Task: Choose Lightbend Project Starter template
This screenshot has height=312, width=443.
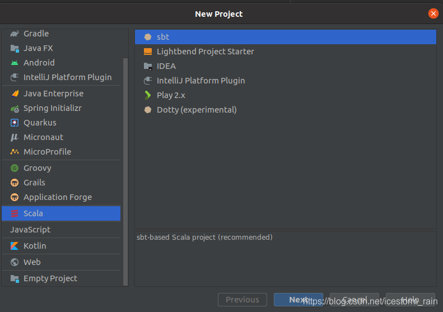Action: tap(286, 52)
